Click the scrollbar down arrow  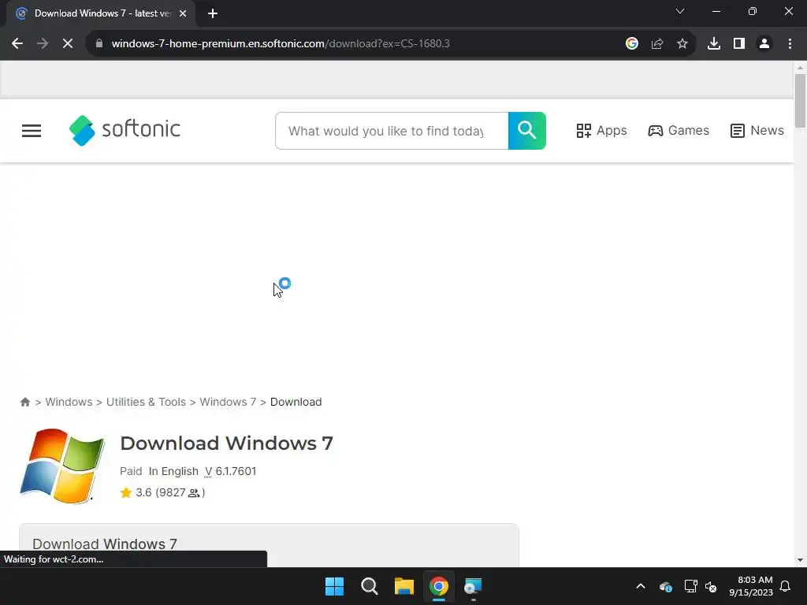tap(800, 560)
